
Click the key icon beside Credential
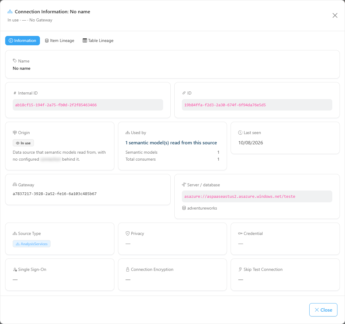(x=240, y=233)
